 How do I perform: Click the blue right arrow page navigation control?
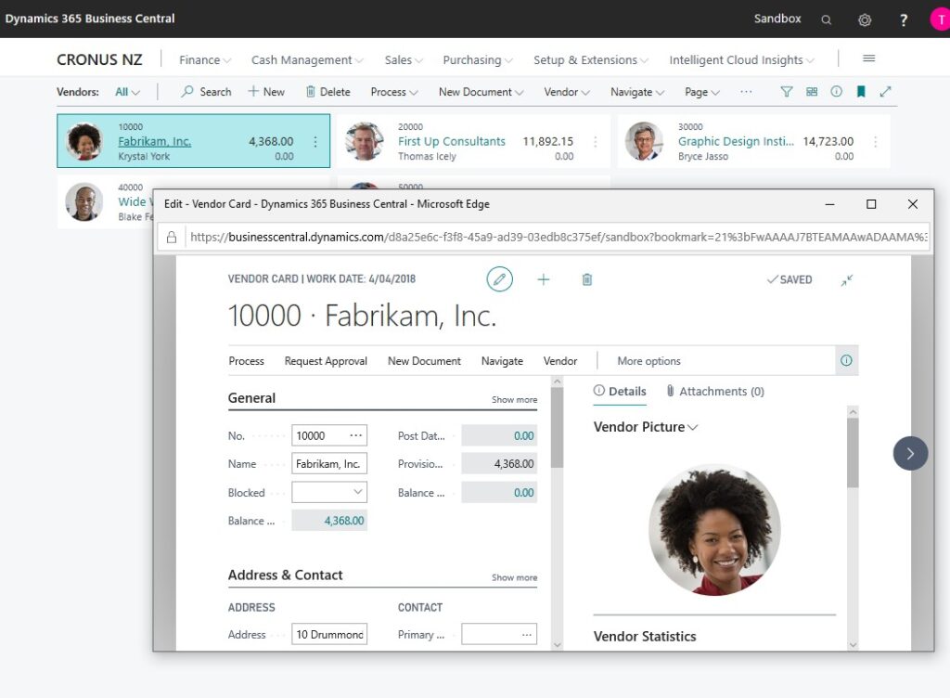(910, 454)
